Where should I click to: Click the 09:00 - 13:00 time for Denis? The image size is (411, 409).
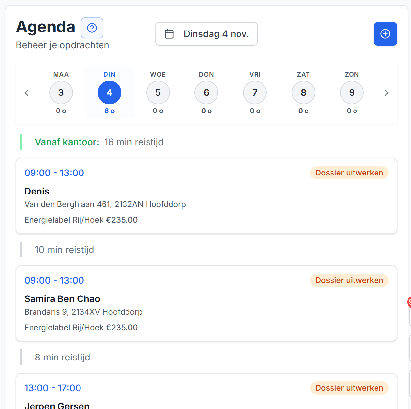pos(54,173)
